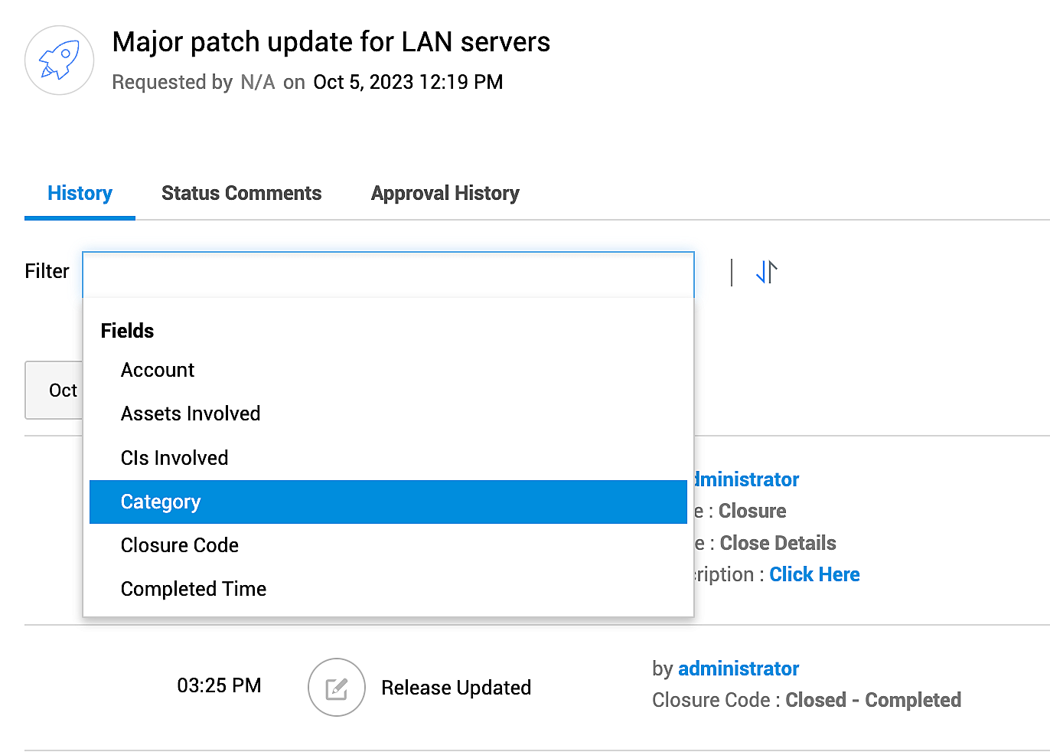
Task: Click the Major patch update title
Action: tap(331, 41)
